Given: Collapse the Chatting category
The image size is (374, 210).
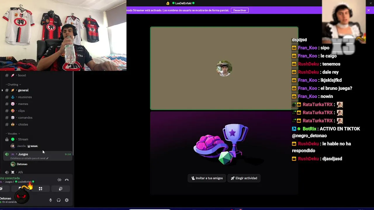Looking at the screenshot, I should [x=13, y=85].
